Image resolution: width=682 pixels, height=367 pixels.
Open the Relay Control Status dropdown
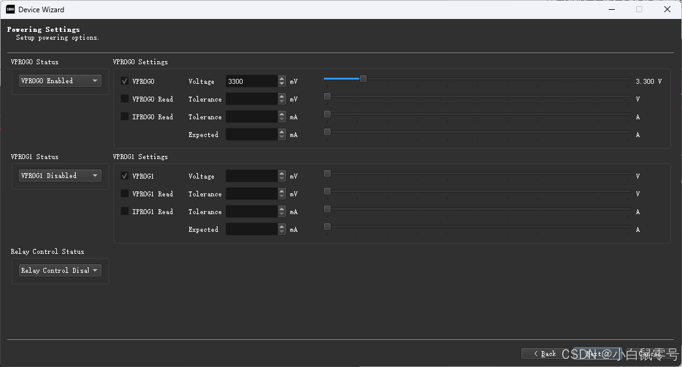(59, 270)
